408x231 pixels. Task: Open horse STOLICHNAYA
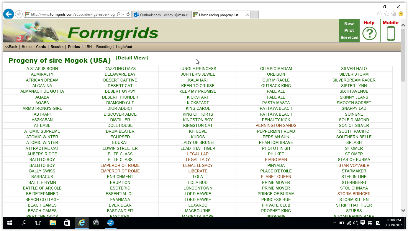pyautogui.click(x=354, y=188)
